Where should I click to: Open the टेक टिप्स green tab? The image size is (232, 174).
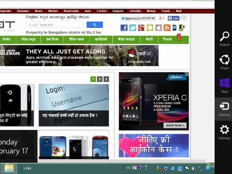pos(52,39)
